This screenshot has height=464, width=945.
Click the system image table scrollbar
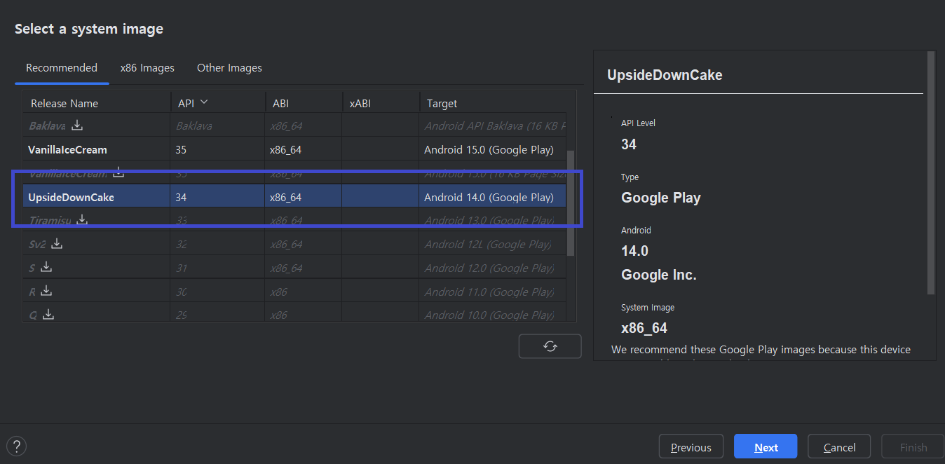point(571,202)
